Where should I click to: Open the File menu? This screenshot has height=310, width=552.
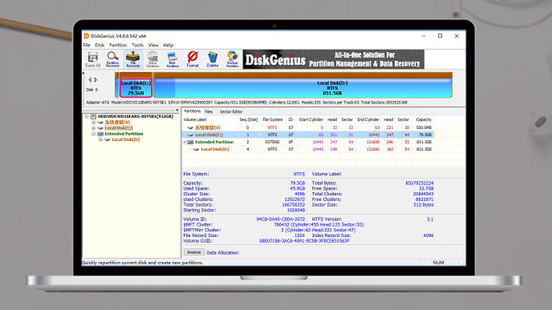pyautogui.click(x=86, y=45)
